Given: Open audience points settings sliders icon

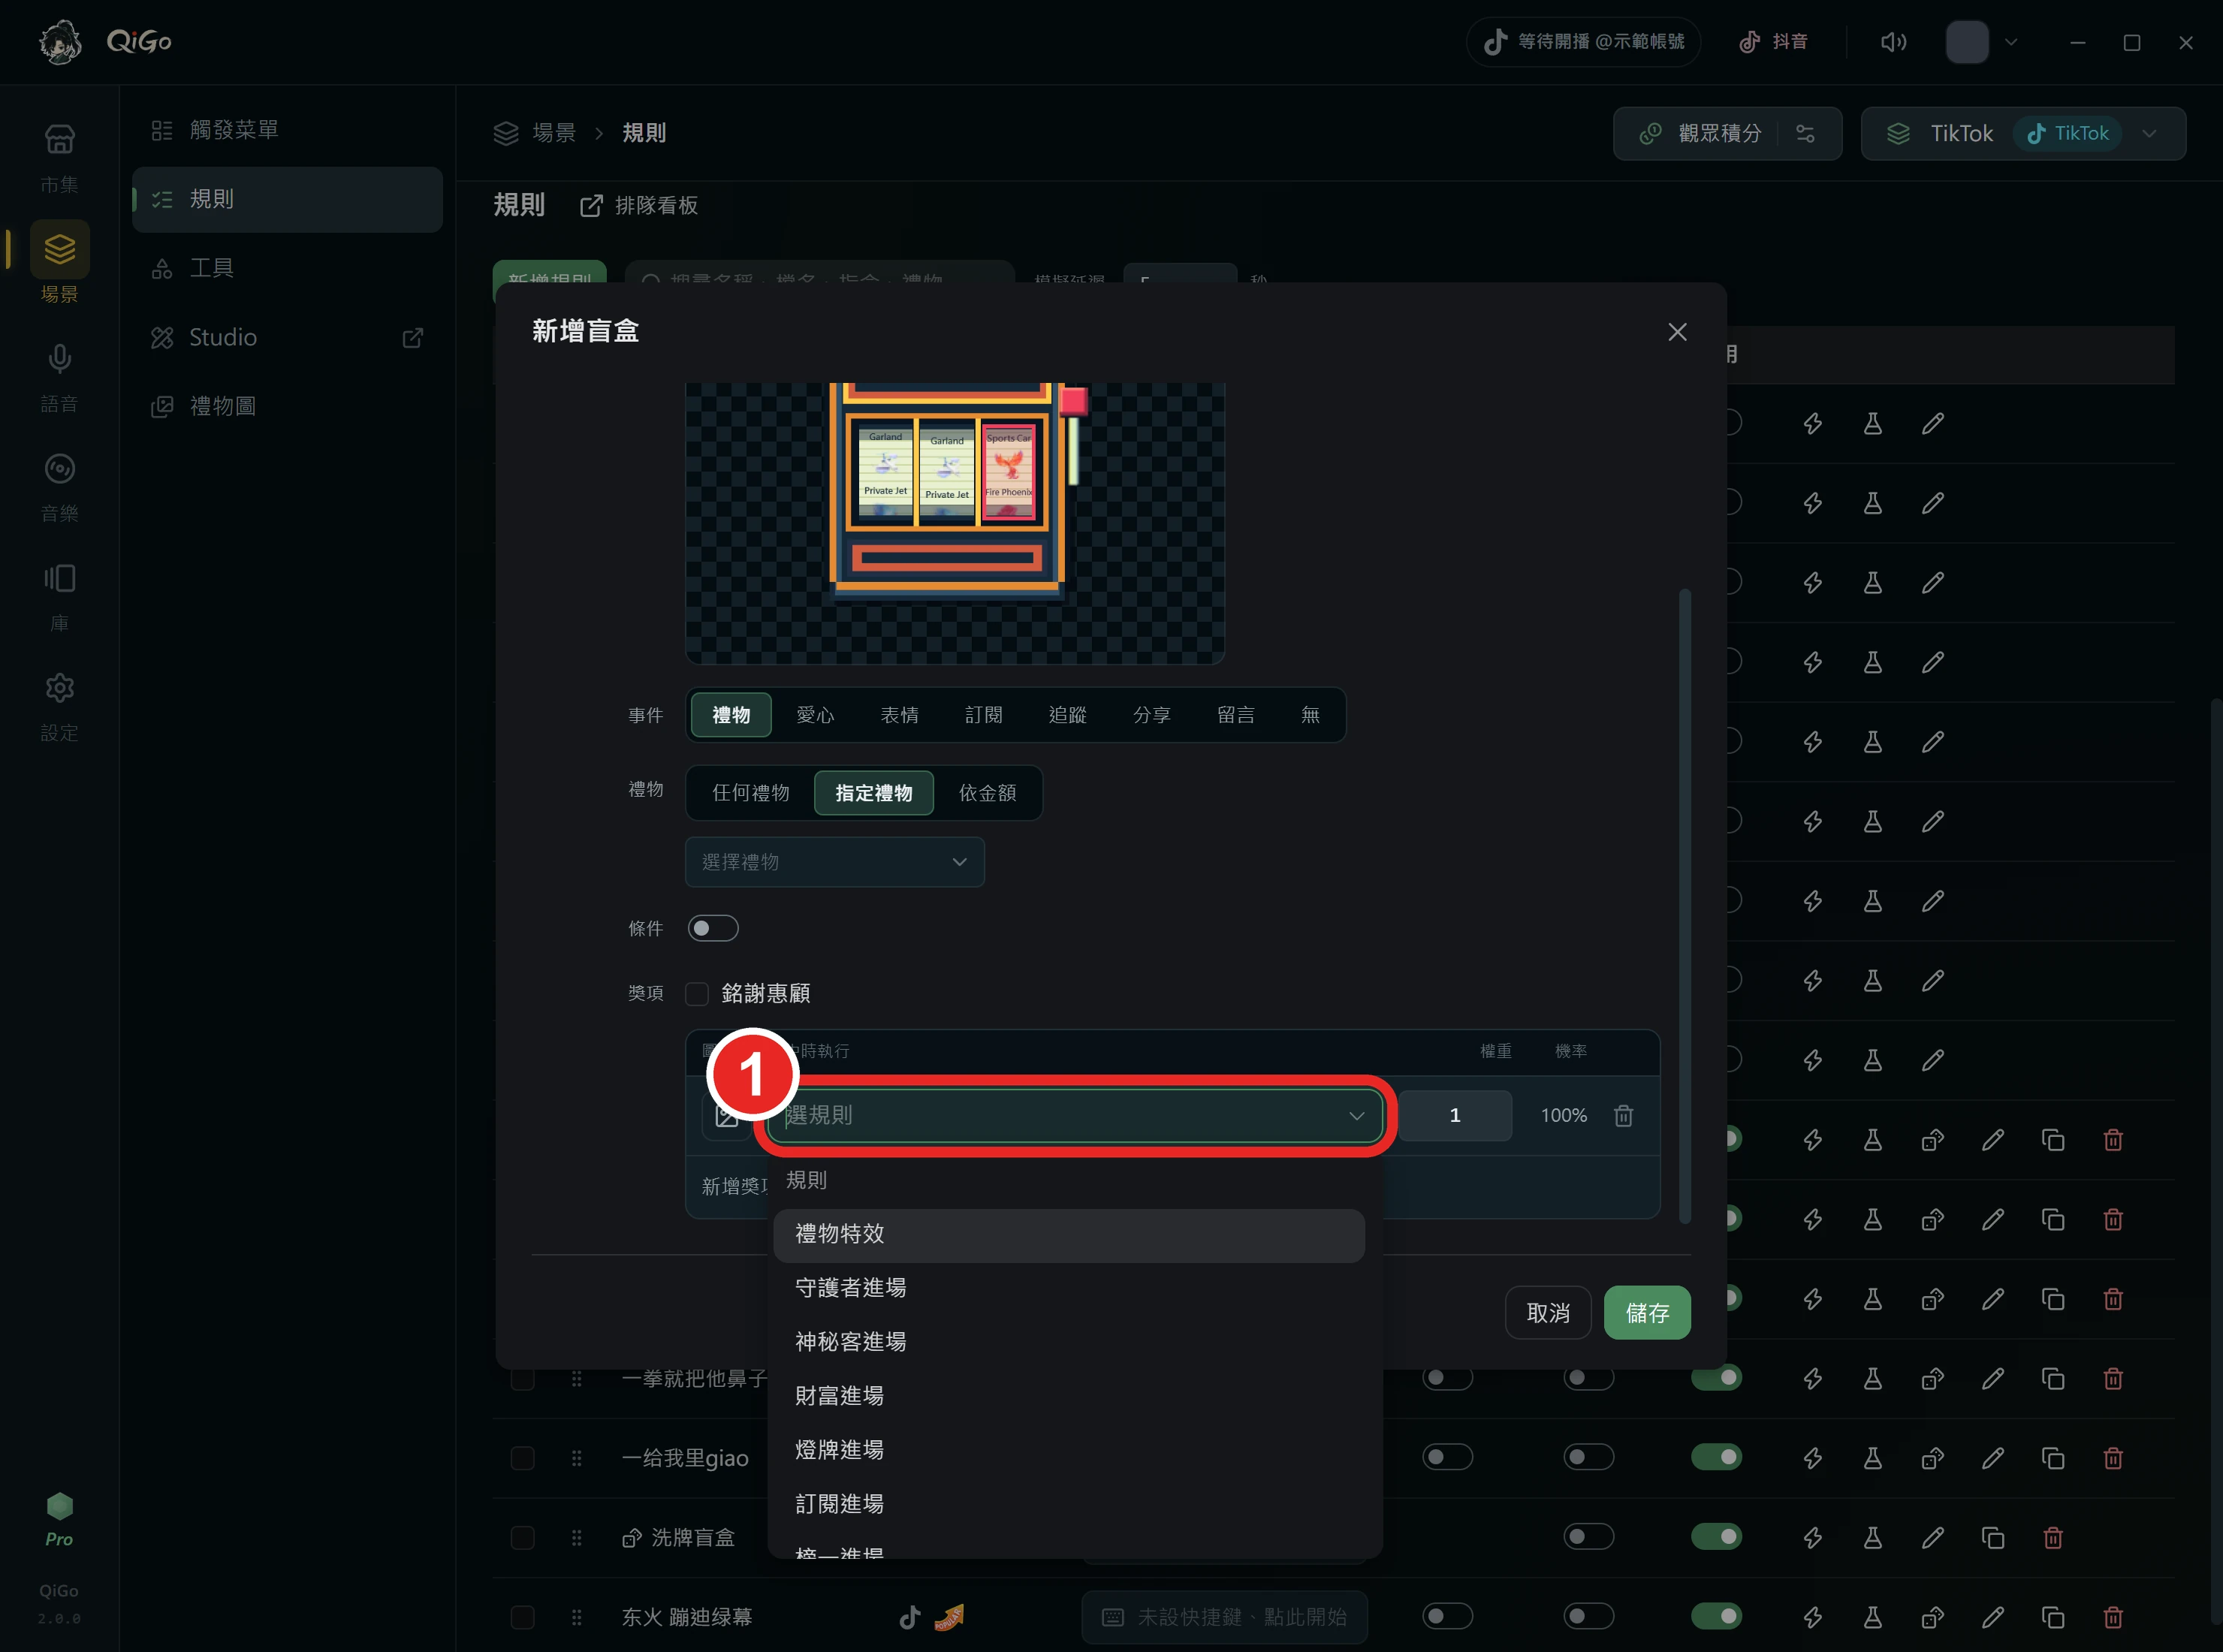Looking at the screenshot, I should [1805, 133].
